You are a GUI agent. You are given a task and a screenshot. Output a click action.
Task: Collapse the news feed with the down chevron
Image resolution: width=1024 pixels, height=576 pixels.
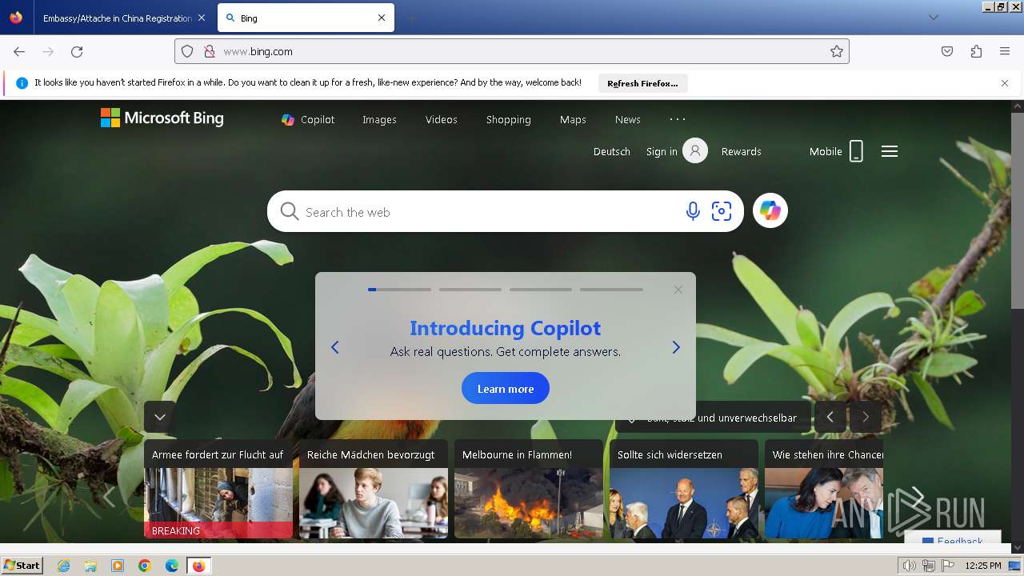pos(160,417)
